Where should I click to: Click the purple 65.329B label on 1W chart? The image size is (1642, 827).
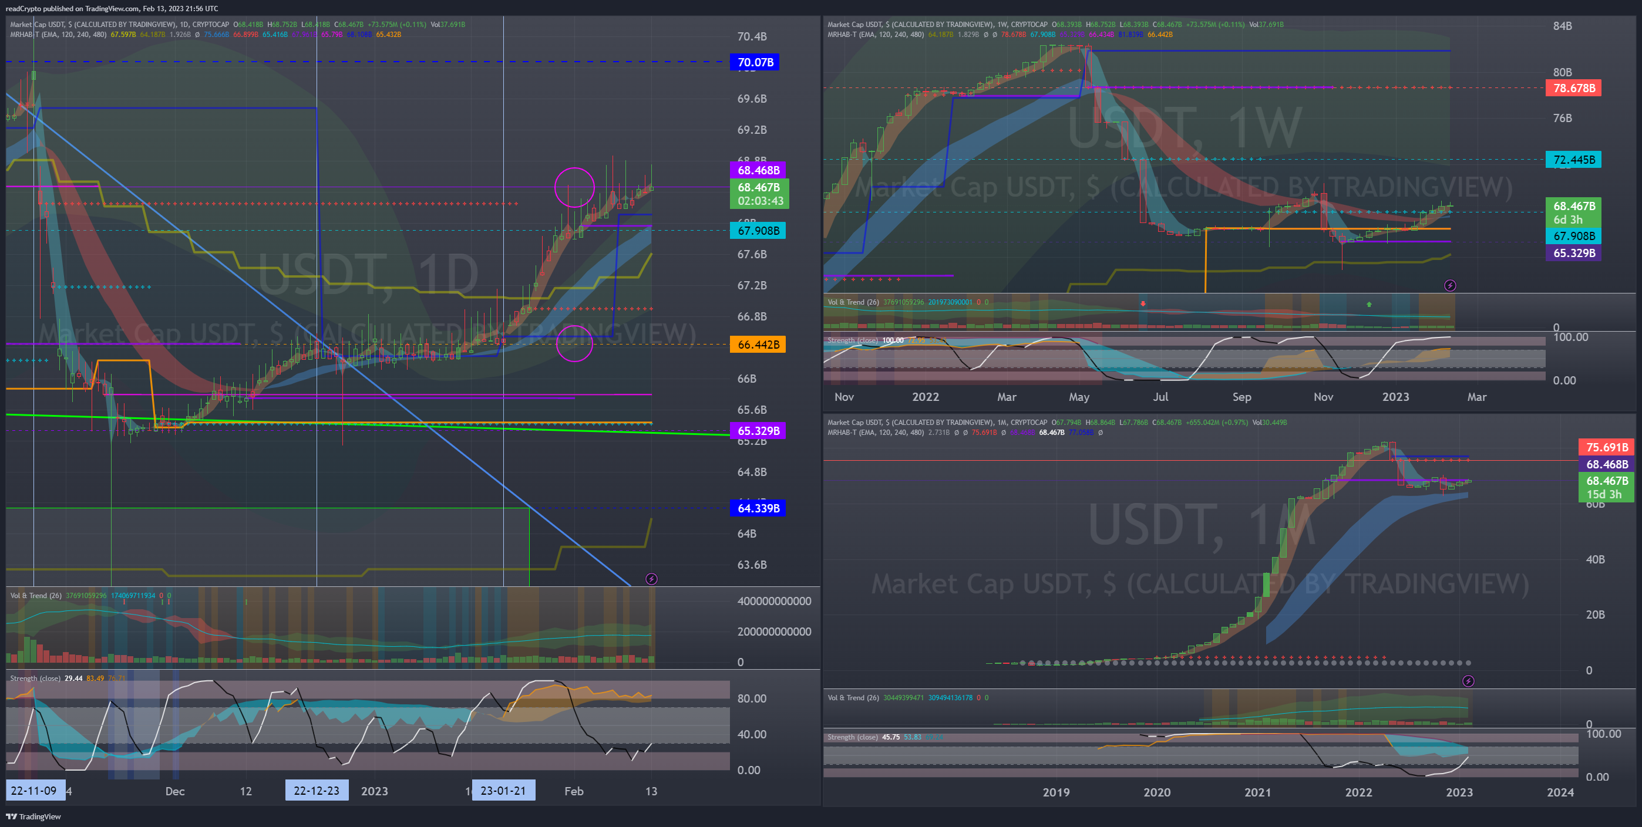1573,253
